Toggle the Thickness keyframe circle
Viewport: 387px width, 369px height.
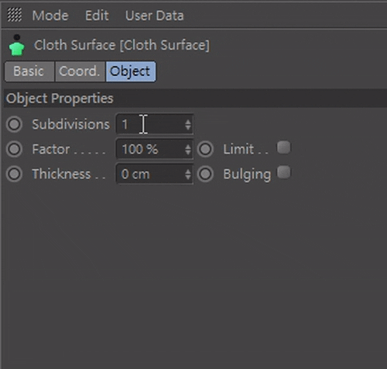[14, 174]
